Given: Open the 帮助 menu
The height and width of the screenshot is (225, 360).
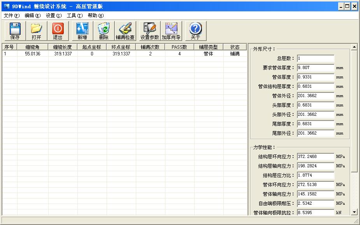Looking at the screenshot, I should [x=95, y=16].
